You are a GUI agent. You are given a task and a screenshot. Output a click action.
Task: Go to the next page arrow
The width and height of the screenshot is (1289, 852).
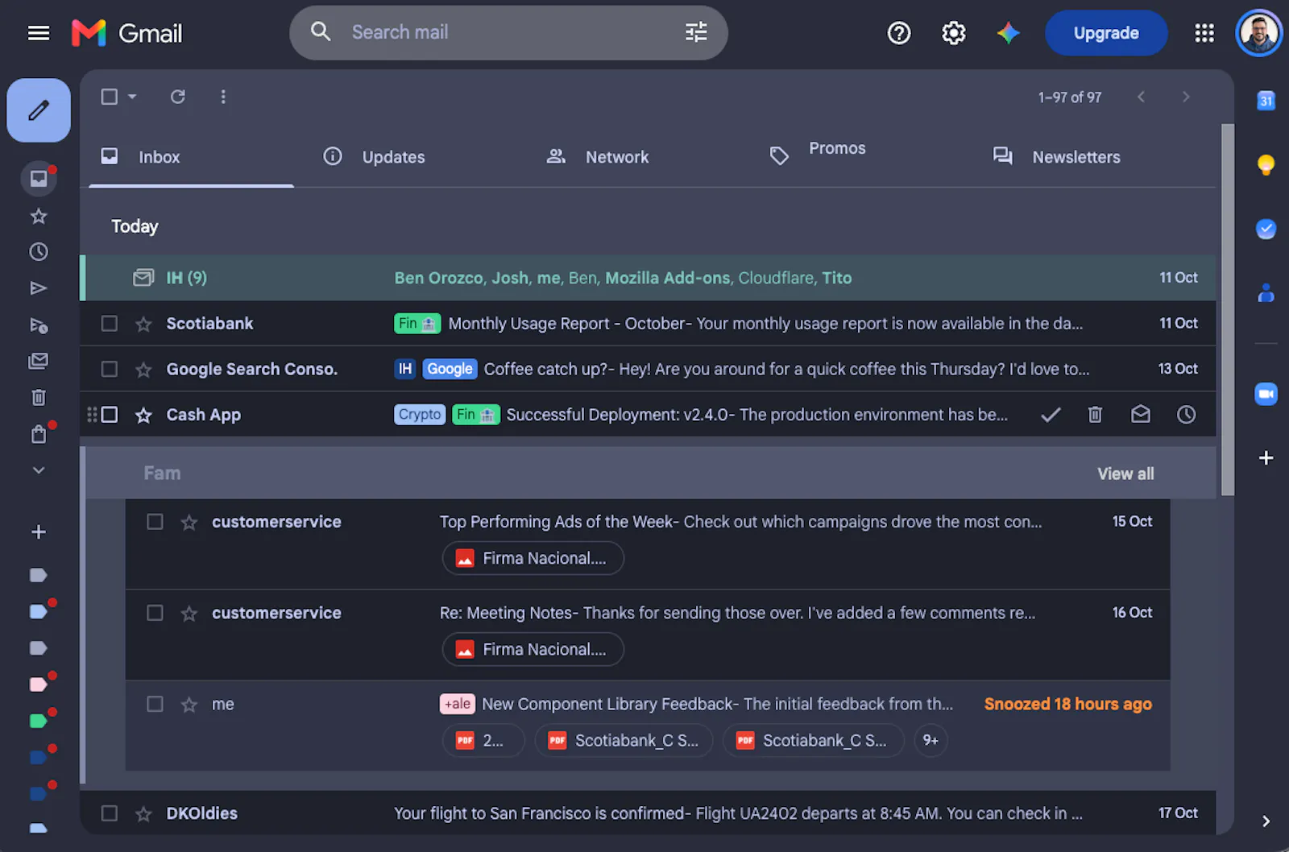coord(1186,97)
